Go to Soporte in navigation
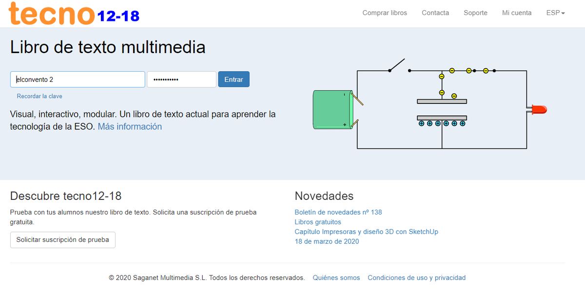This screenshot has height=295, width=585. 475,13
